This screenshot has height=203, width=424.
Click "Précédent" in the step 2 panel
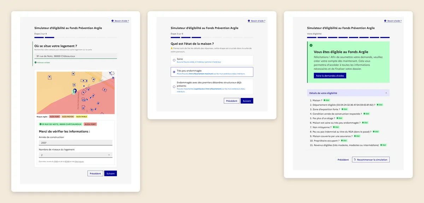pos(95,173)
